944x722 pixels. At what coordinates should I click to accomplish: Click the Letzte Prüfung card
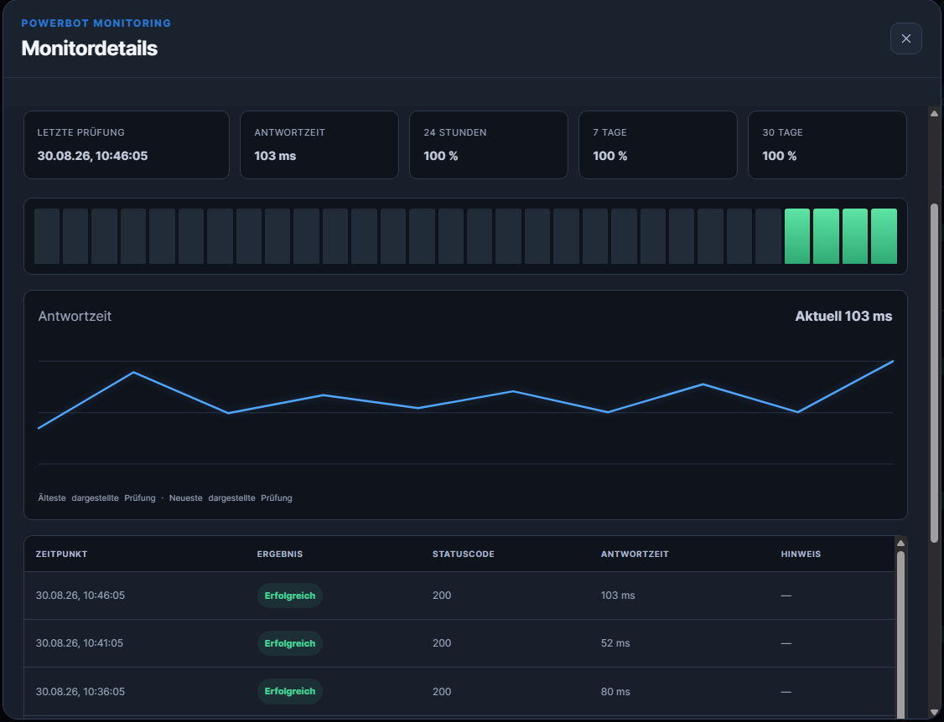click(127, 145)
